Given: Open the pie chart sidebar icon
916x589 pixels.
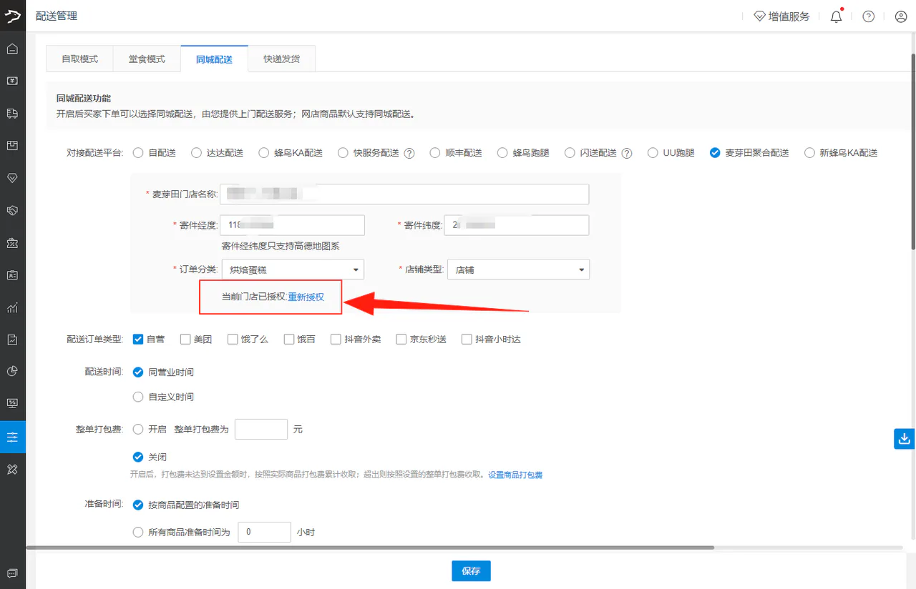Looking at the screenshot, I should (x=12, y=371).
